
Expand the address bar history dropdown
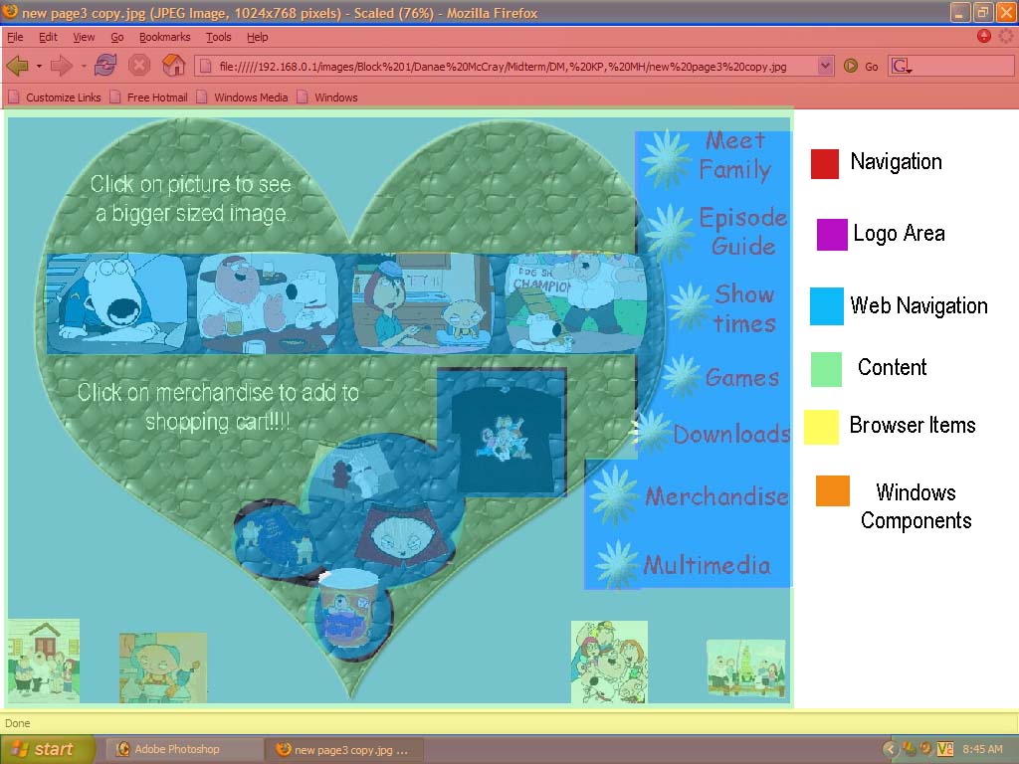[x=825, y=67]
